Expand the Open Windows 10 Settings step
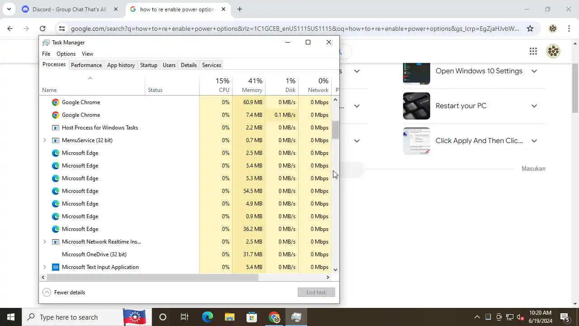 [534, 71]
